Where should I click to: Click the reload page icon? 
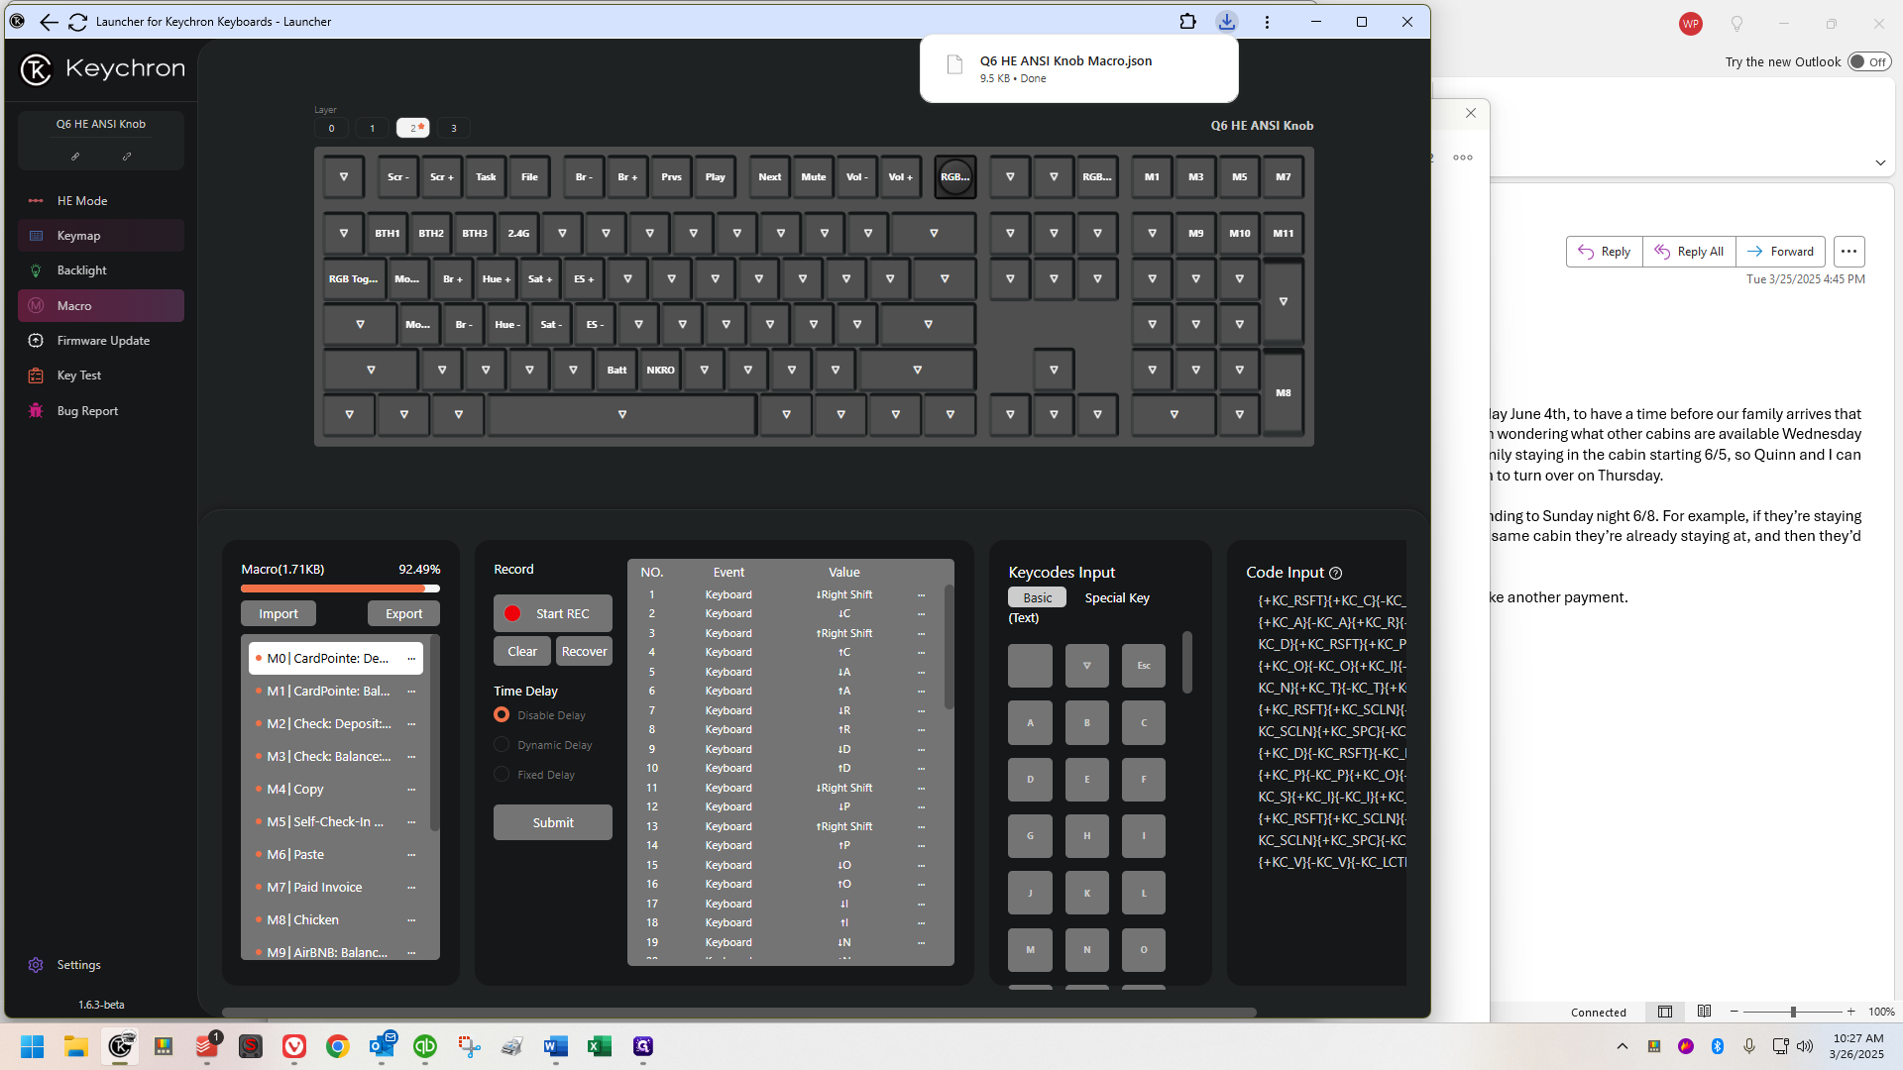[x=77, y=22]
